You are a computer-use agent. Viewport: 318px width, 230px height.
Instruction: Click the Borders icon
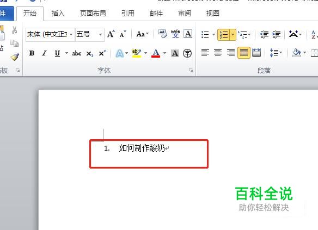(314, 53)
